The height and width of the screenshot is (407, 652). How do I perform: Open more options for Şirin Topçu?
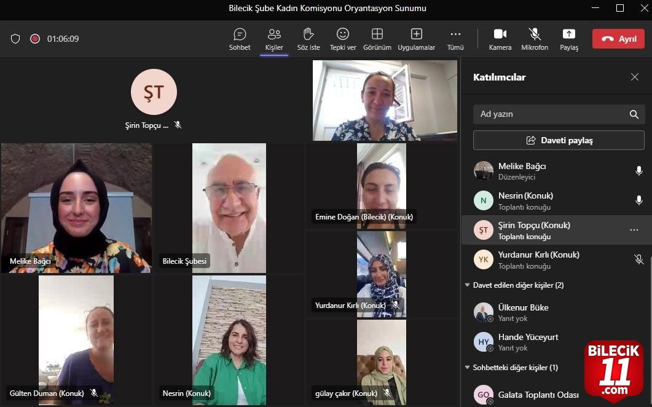tap(634, 230)
